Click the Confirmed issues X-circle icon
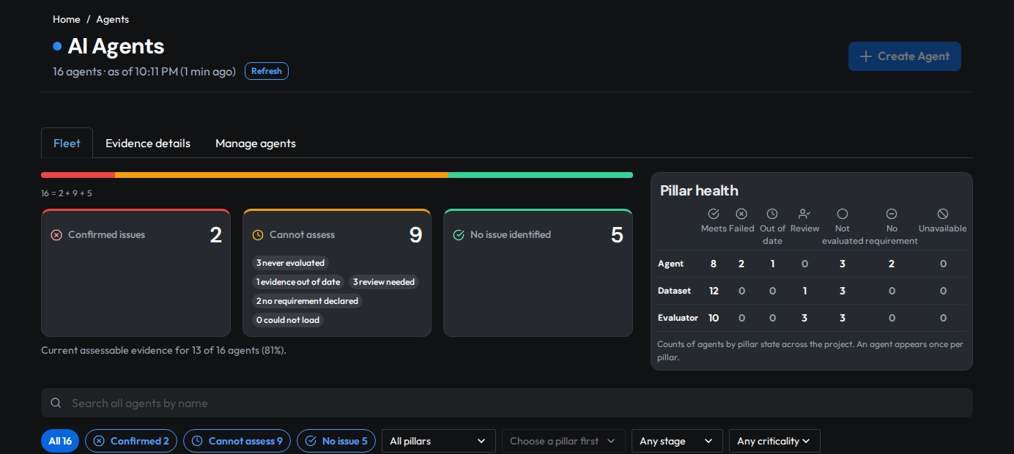 coord(56,235)
